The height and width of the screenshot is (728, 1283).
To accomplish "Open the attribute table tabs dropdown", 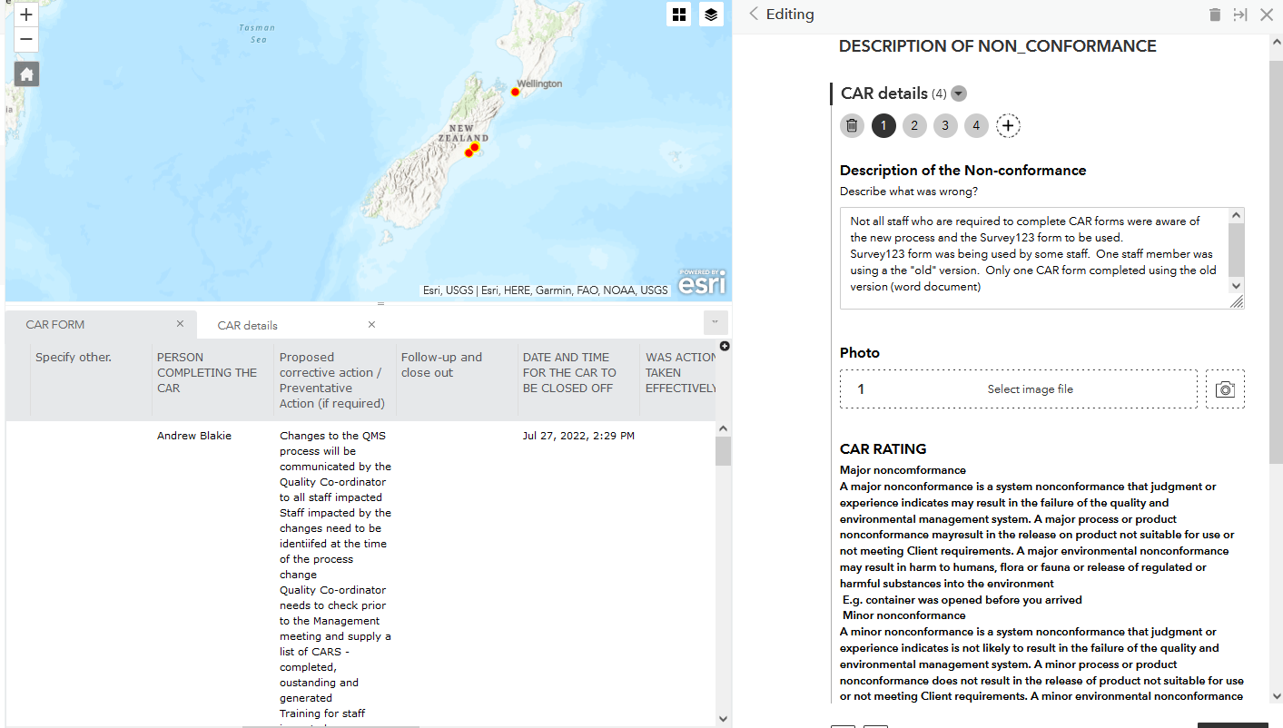I will click(716, 322).
